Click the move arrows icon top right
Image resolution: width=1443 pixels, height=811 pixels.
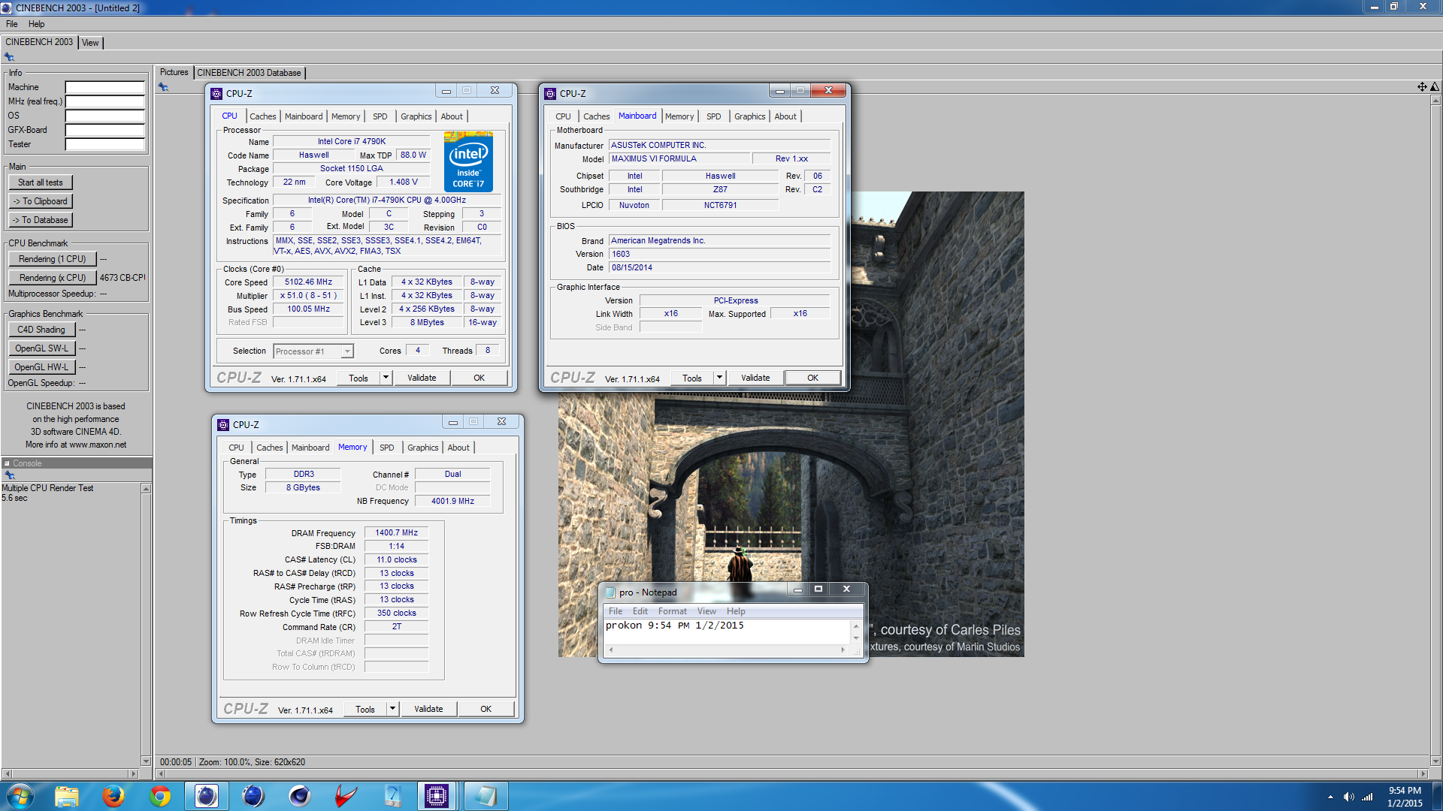point(1422,87)
